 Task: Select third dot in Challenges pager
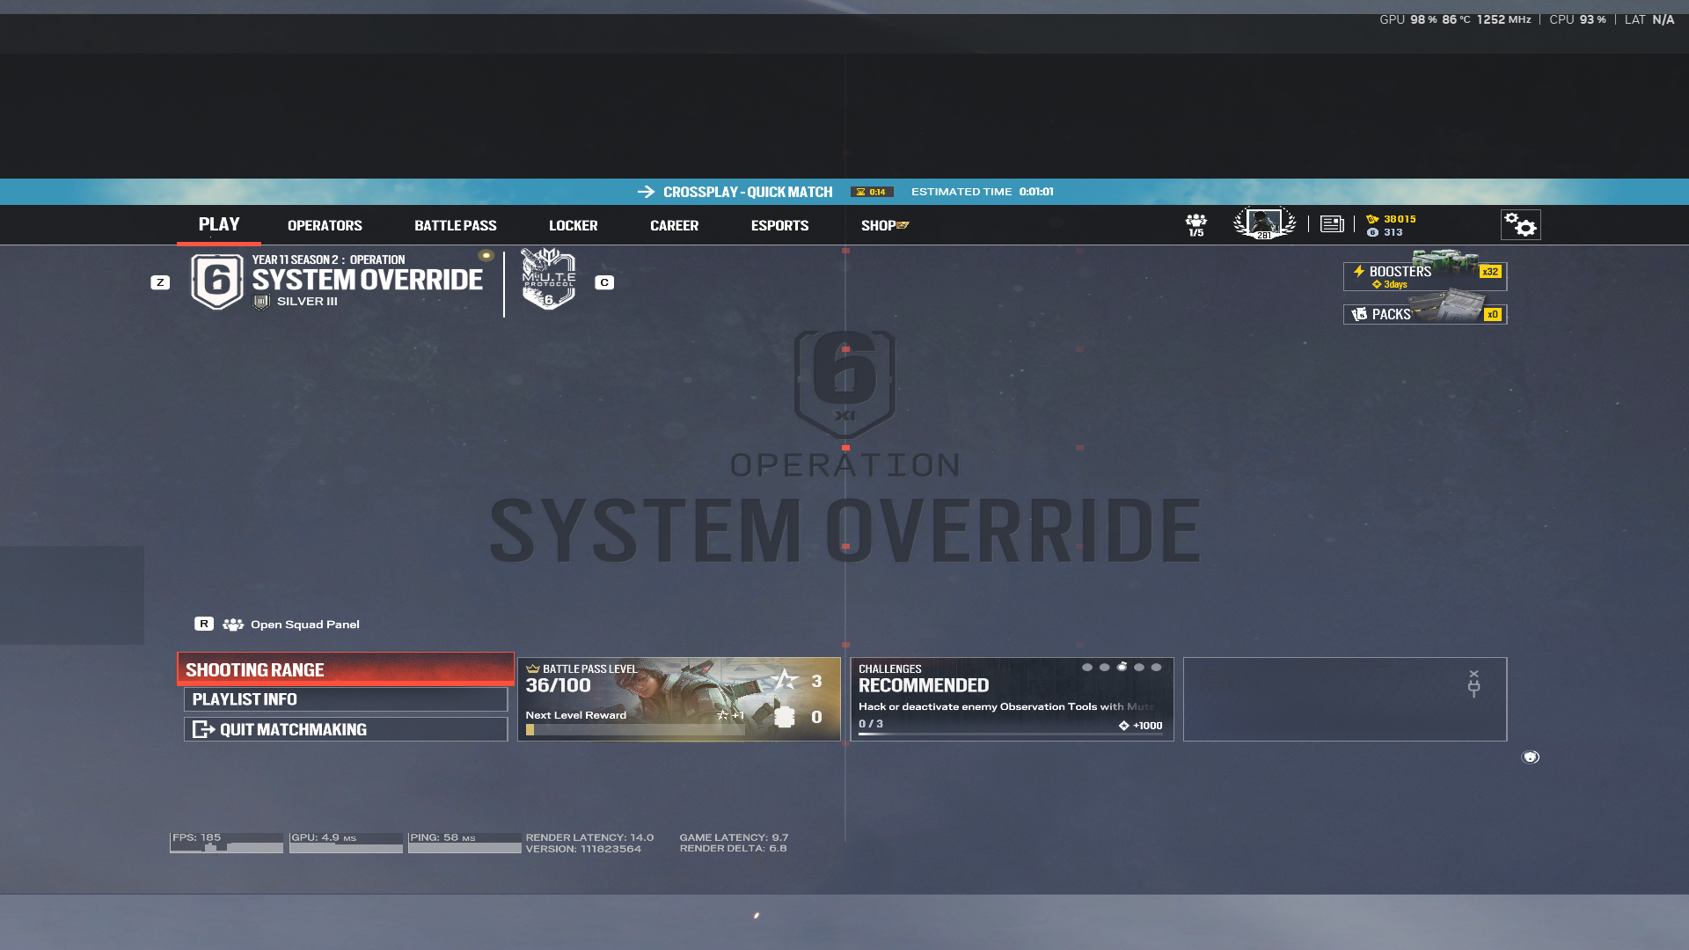coord(1122,668)
